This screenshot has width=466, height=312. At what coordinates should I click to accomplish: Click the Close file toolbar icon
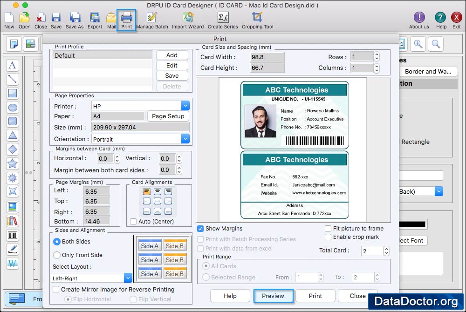tap(41, 20)
